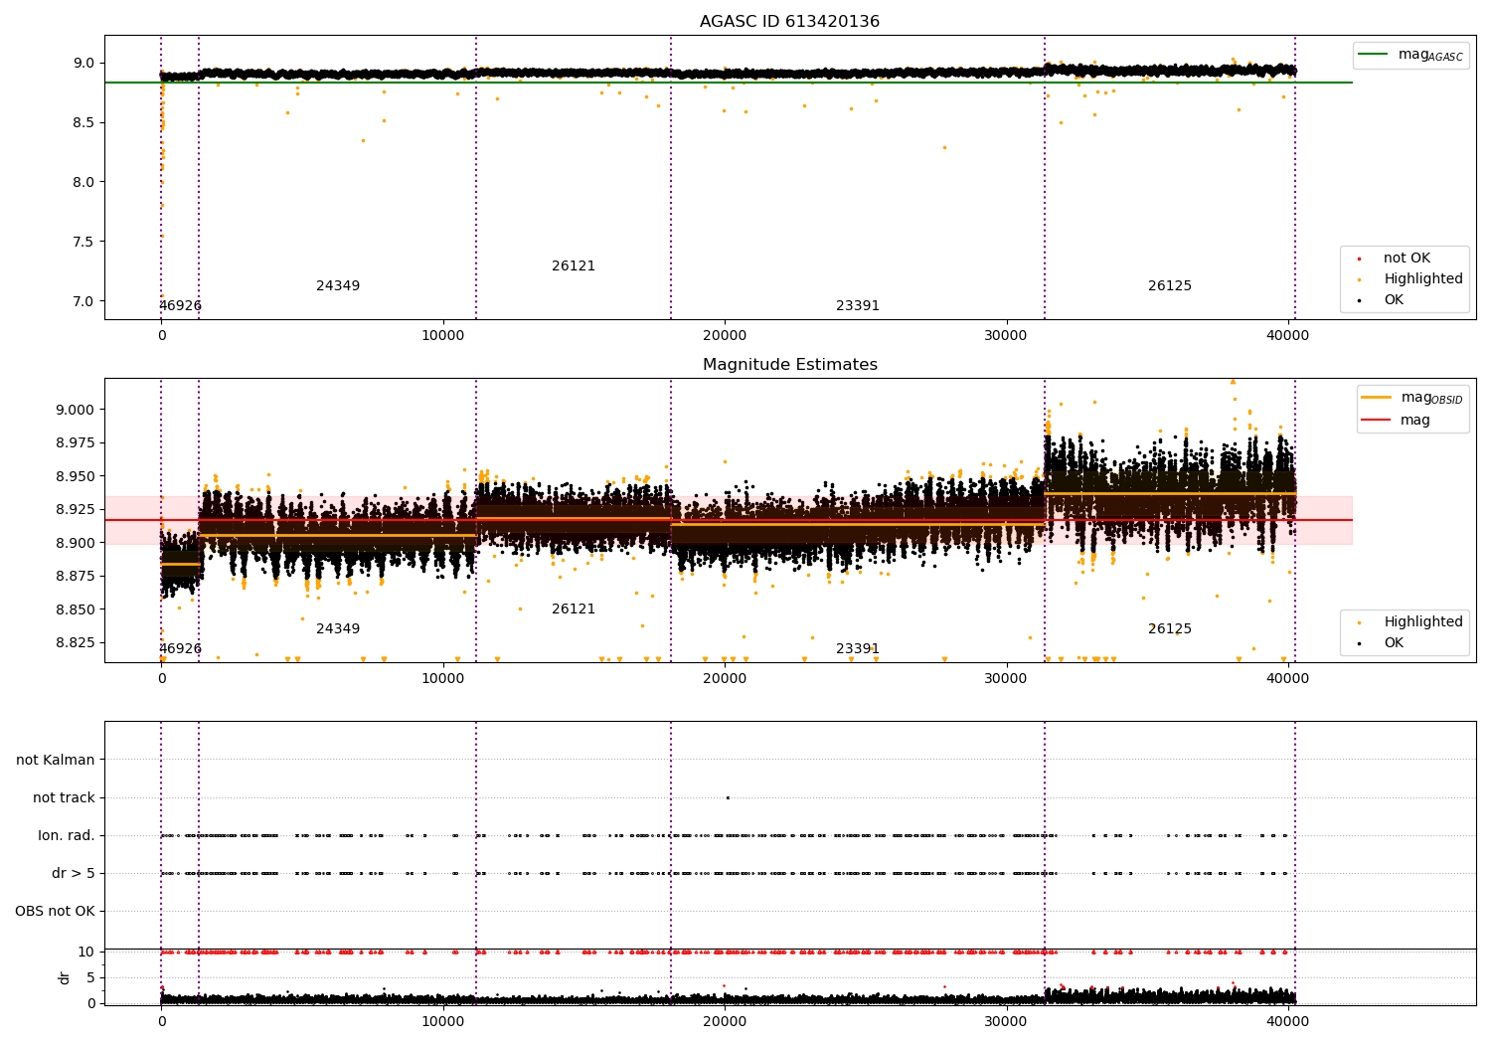This screenshot has width=1491, height=1044.
Task: Click the 40000 x-tick under the Magnitude Estimates plot
Action: click(1288, 679)
